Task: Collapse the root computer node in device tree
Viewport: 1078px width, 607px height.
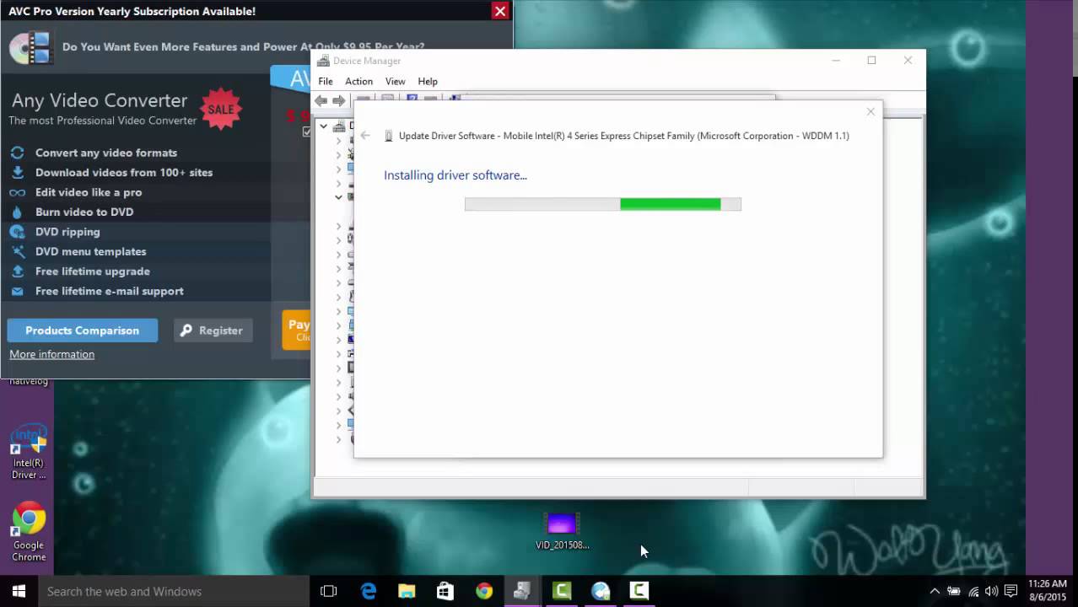Action: tap(324, 126)
